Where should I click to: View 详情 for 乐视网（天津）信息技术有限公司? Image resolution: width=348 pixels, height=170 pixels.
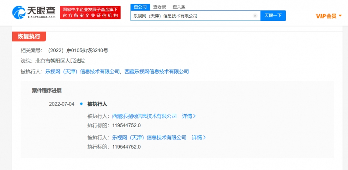199,137
